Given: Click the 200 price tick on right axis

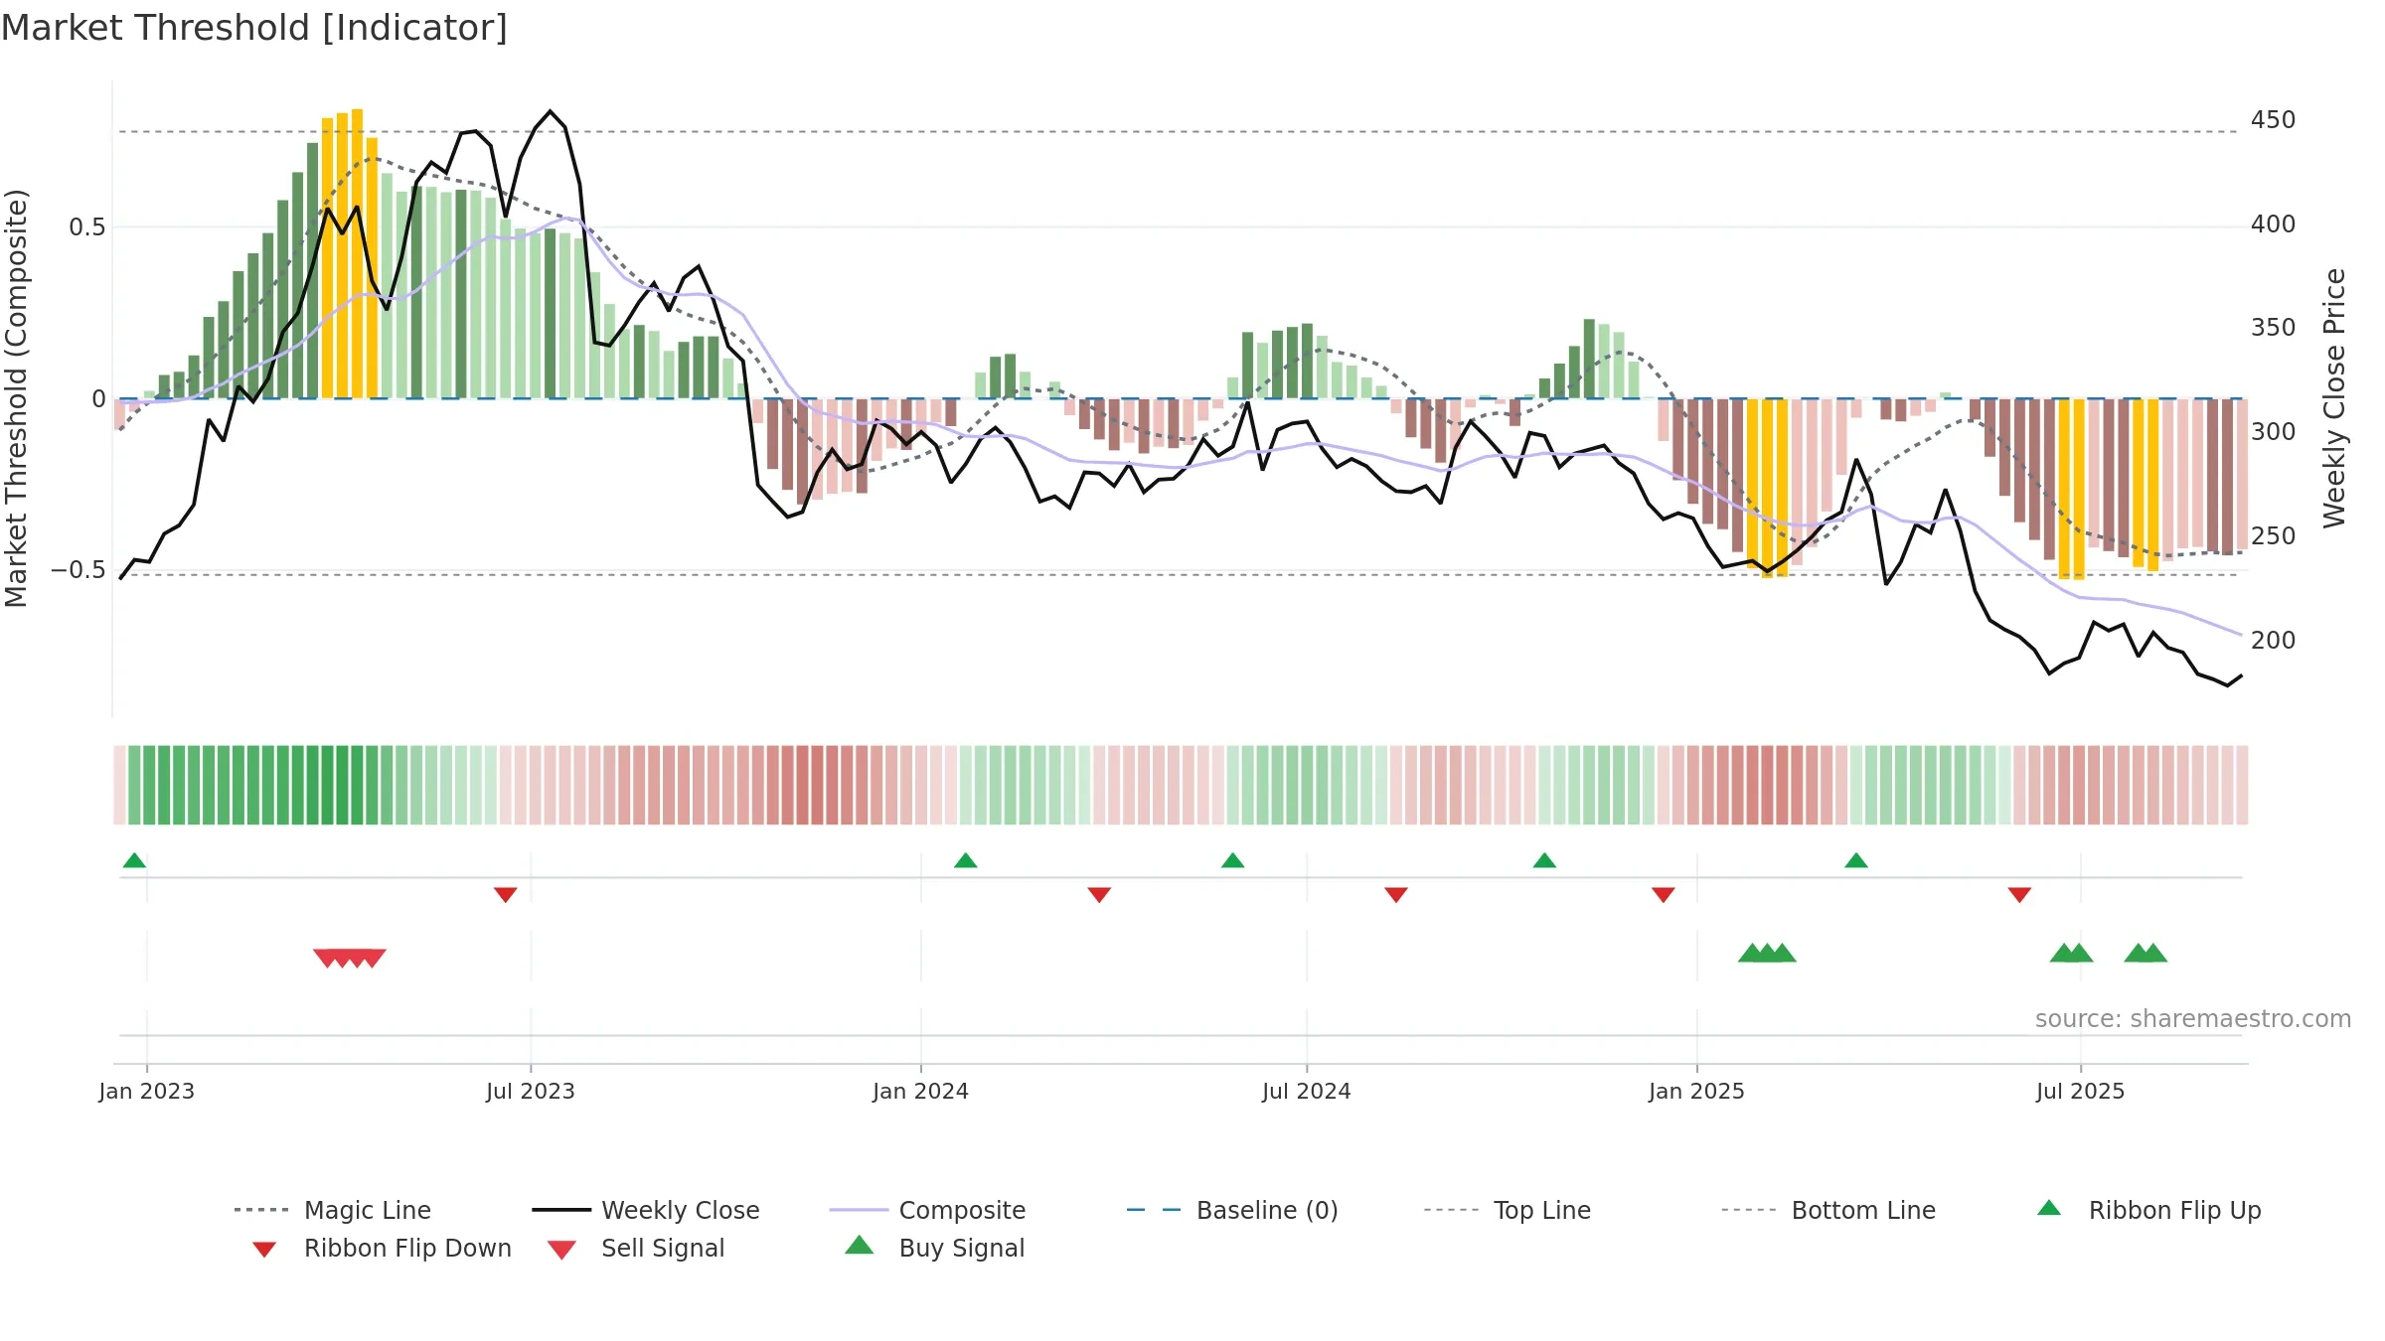Looking at the screenshot, I should pyautogui.click(x=2274, y=641).
